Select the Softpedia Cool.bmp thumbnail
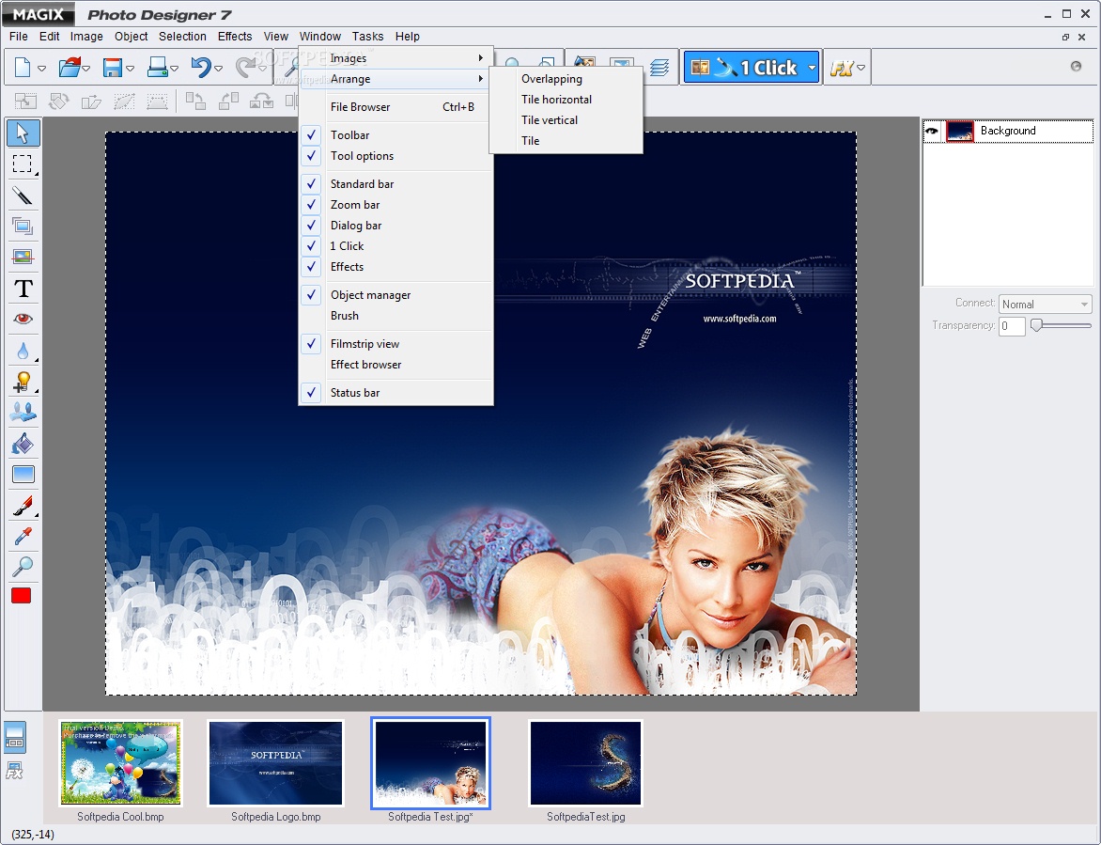Image resolution: width=1101 pixels, height=845 pixels. [x=121, y=763]
